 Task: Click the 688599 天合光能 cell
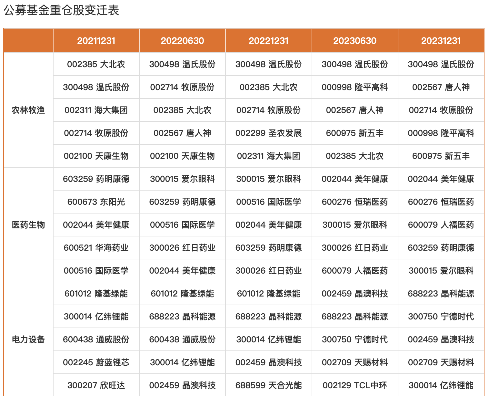pyautogui.click(x=268, y=385)
